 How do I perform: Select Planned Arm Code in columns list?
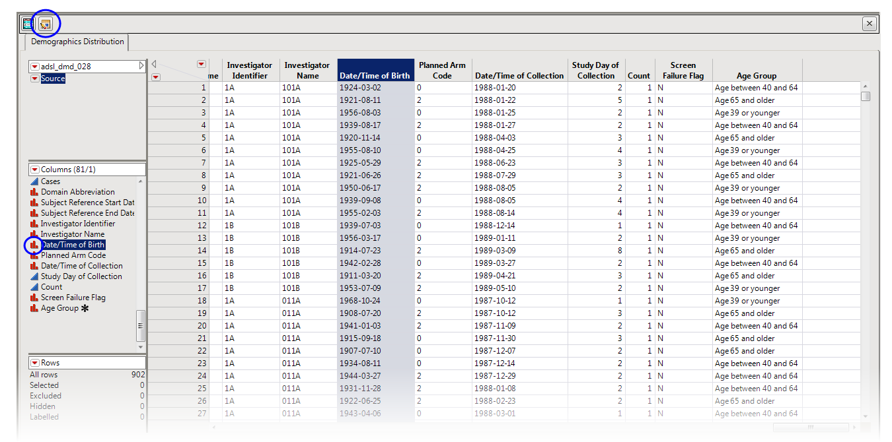(73, 255)
